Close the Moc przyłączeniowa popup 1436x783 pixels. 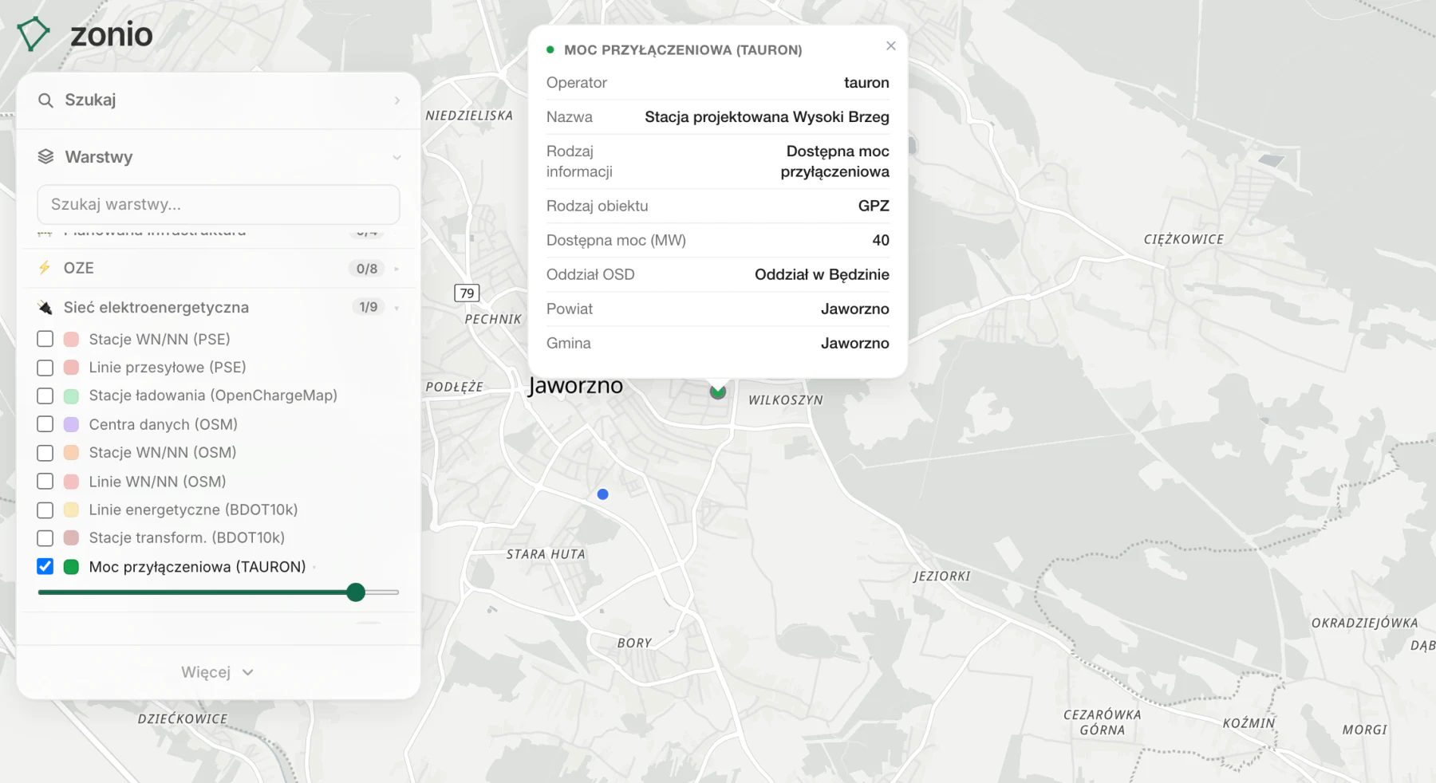891,46
